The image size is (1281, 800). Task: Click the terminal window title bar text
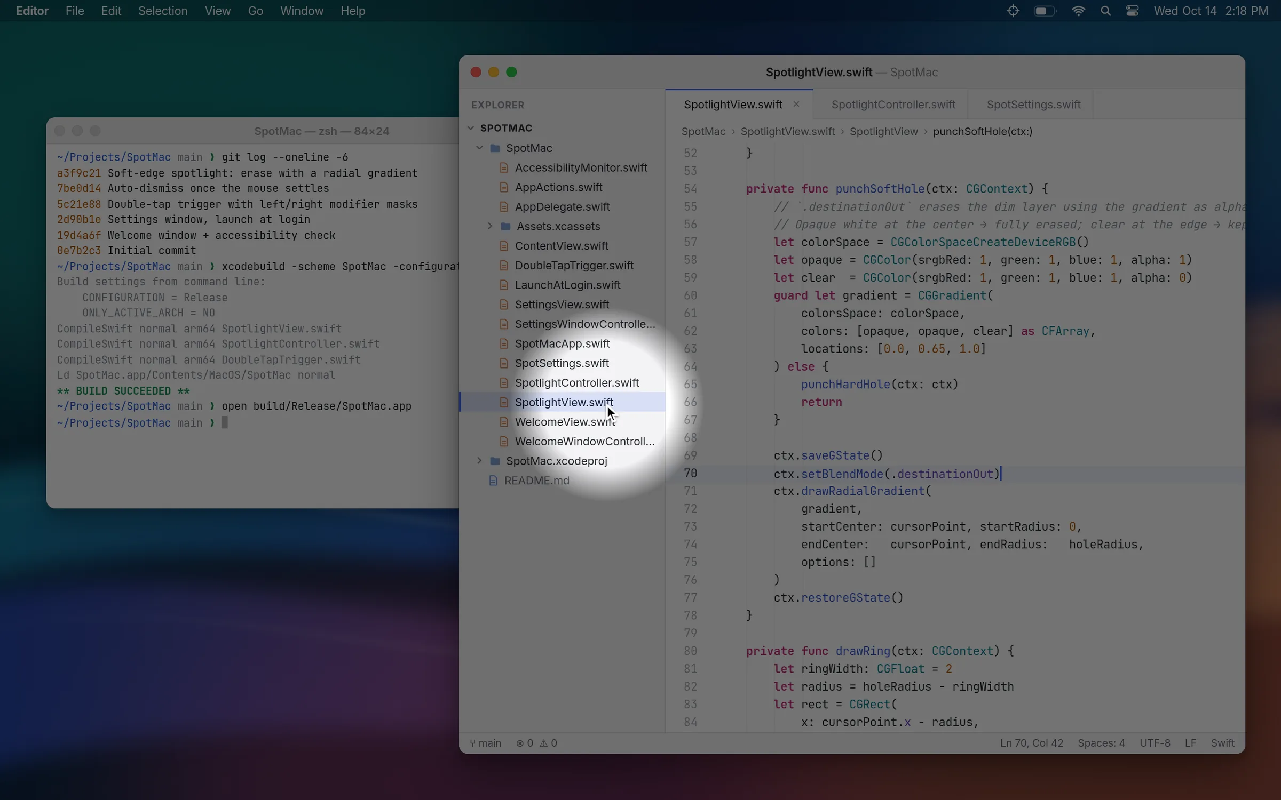[321, 131]
